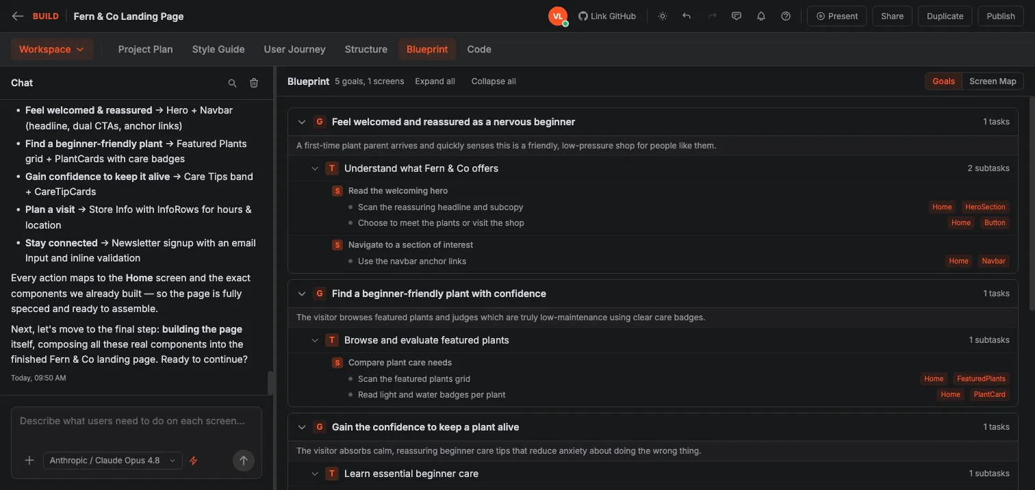1035x490 pixels.
Task: Open the comments speech-bubble icon
Action: [737, 16]
